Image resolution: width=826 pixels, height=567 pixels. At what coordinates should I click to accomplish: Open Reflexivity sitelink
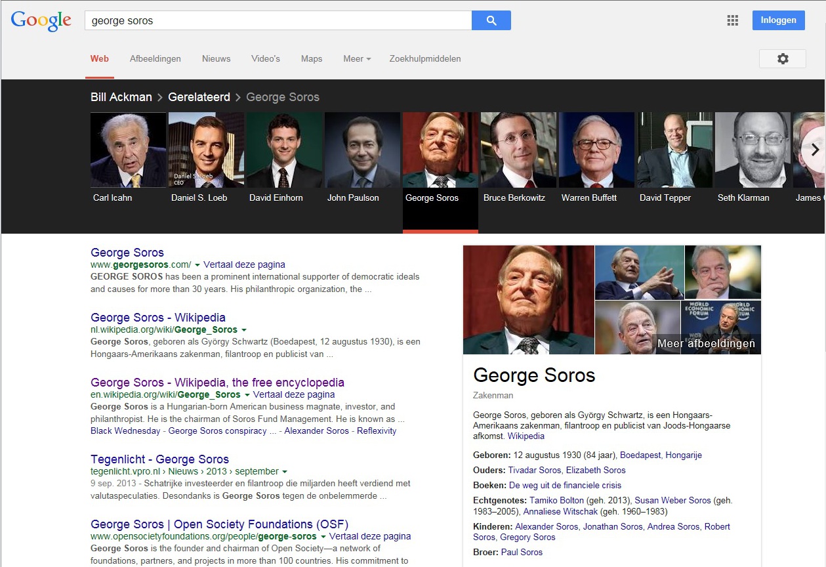coord(377,431)
